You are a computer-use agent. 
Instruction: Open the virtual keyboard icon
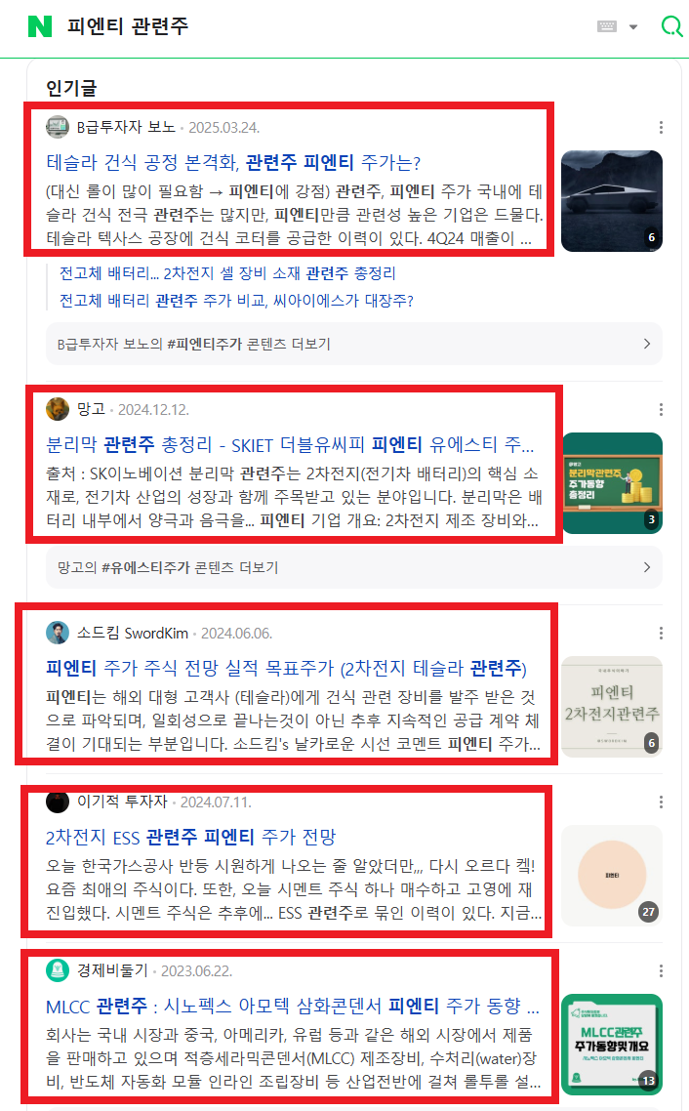coord(607,27)
